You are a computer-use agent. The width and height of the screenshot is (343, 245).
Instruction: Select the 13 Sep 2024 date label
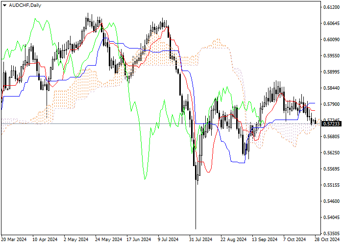point(265,240)
